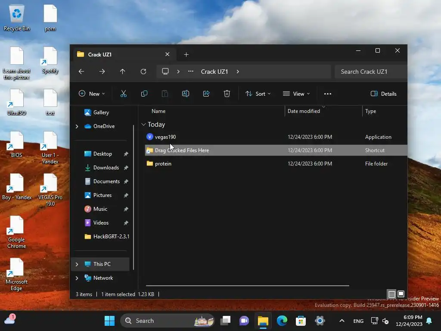Image resolution: width=441 pixels, height=331 pixels.
Task: Sort by the Type column header
Action: (370, 111)
